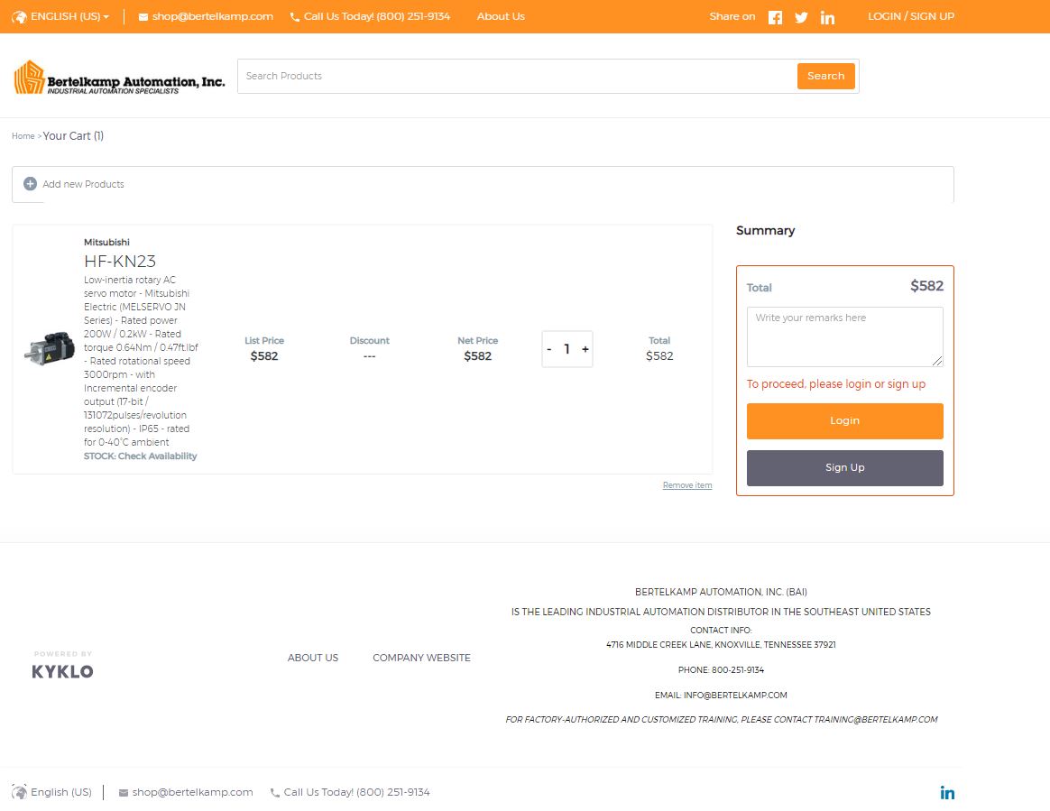
Task: Click PHONE: 800-251-9134 footer text
Action: [x=721, y=669]
